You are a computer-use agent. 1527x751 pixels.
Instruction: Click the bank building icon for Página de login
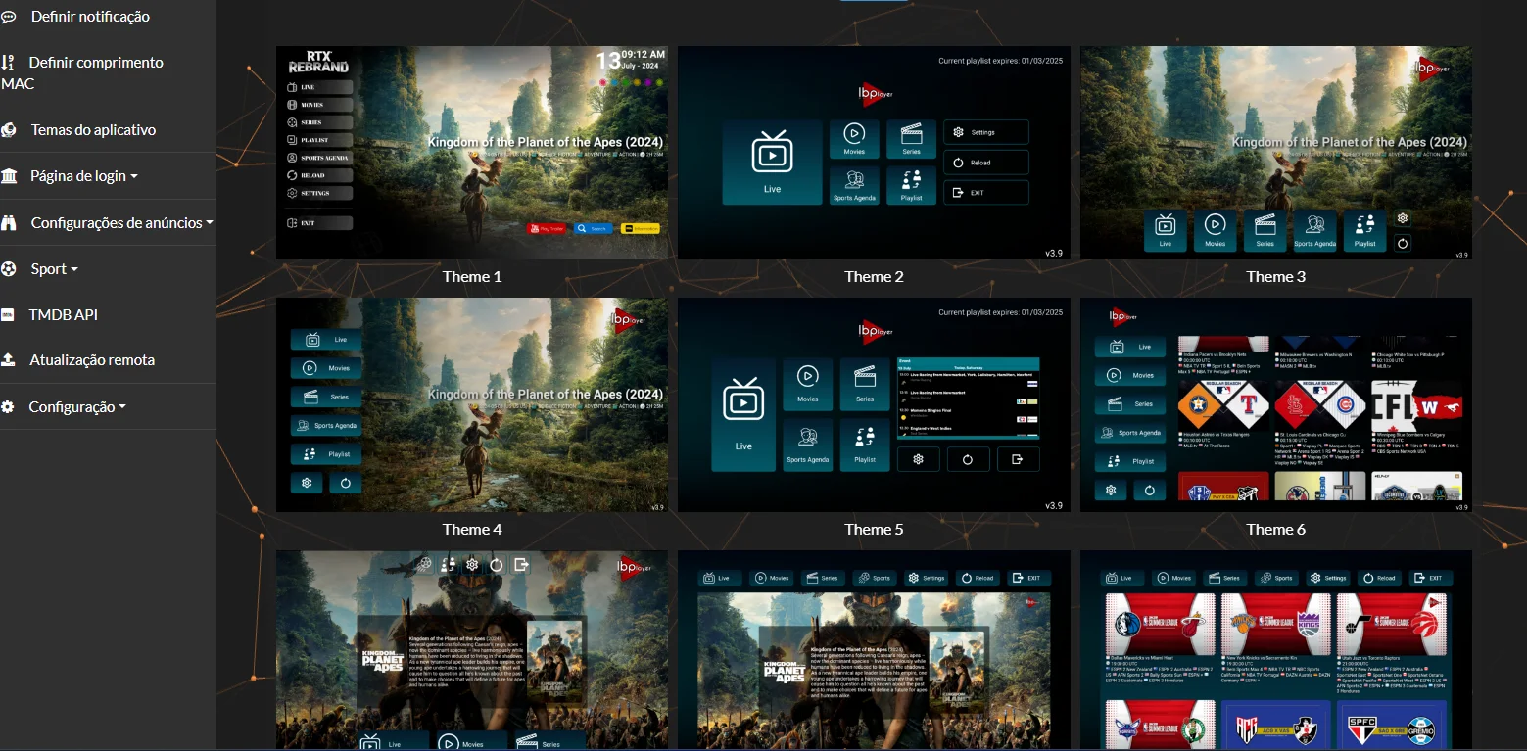(9, 176)
